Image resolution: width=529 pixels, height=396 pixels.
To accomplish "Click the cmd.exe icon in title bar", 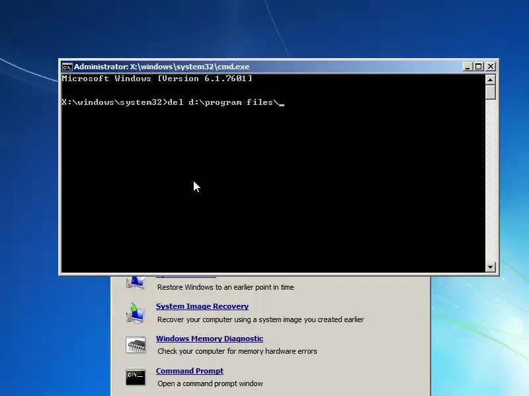I will 67,67.
